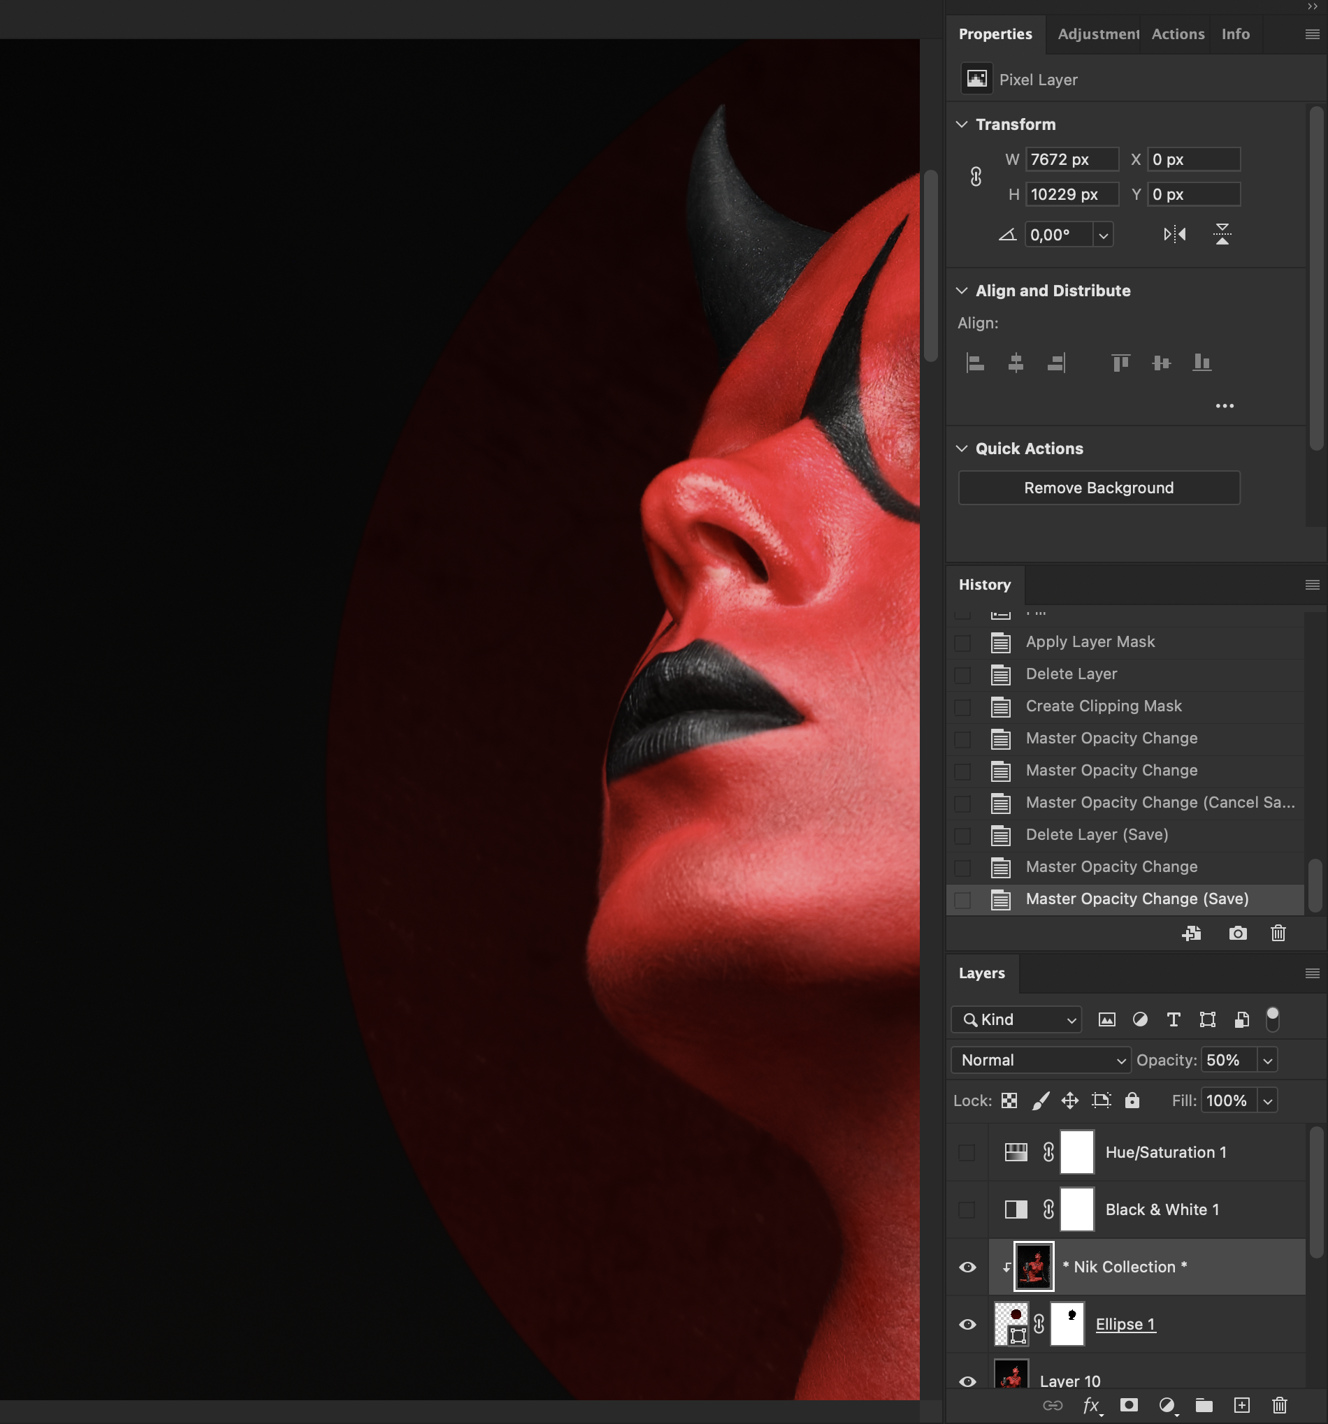Select the Layers panel tab

tap(982, 973)
